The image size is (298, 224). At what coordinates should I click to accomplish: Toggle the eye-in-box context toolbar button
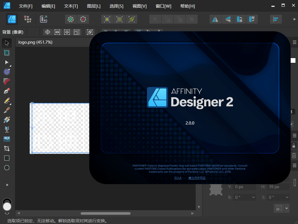[x=57, y=32]
